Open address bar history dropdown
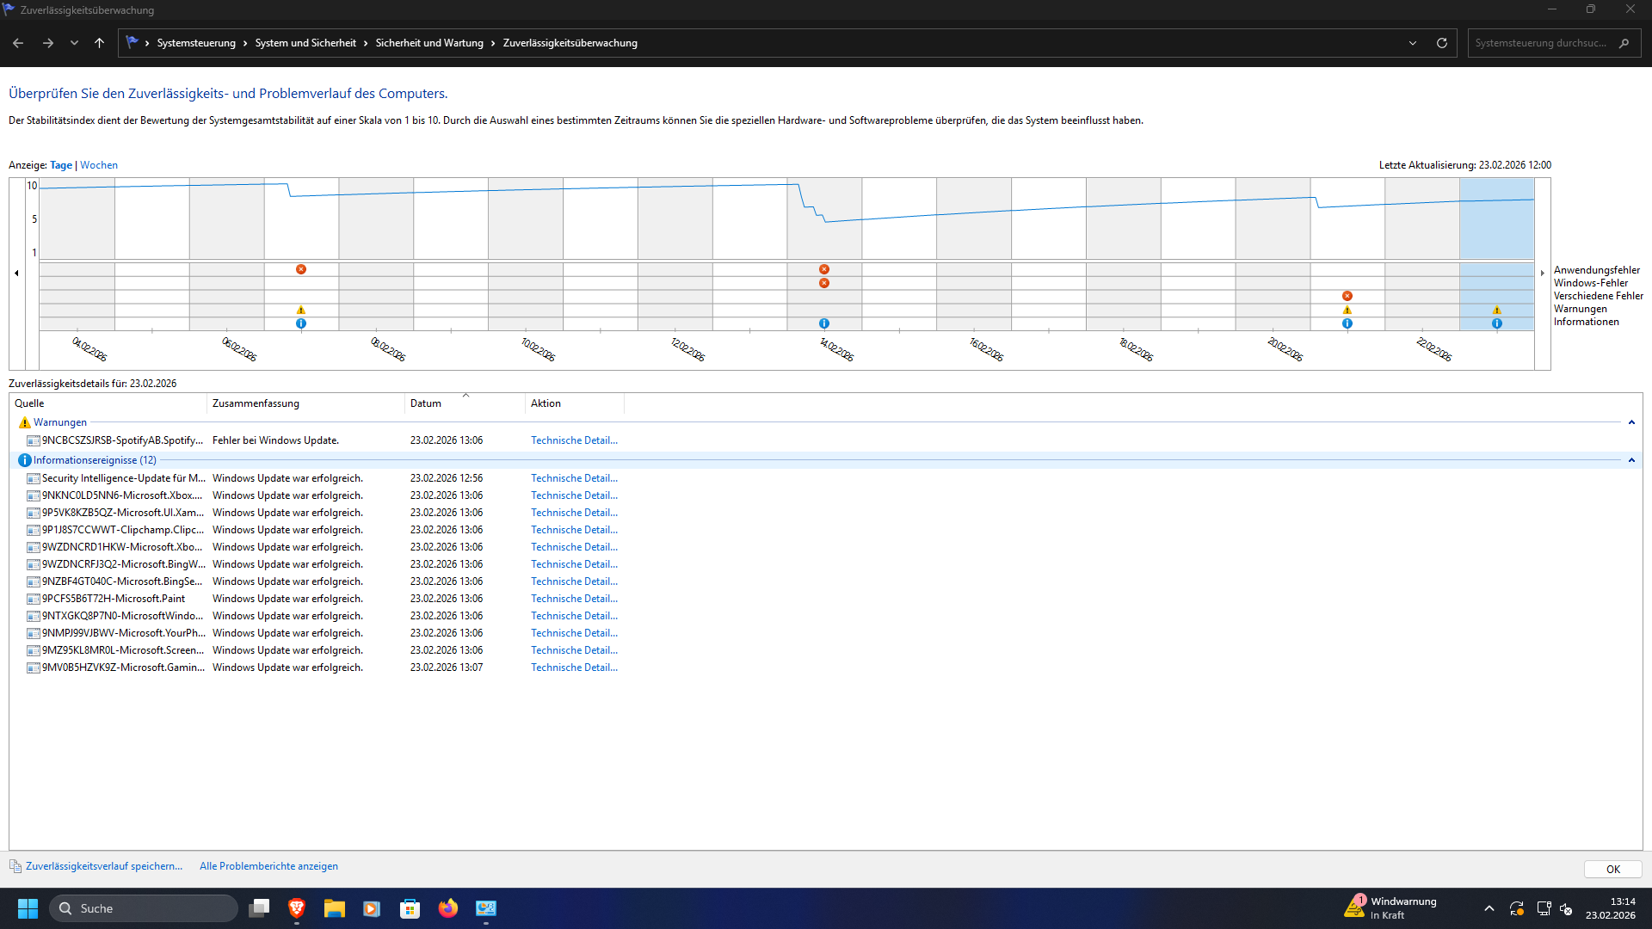Image resolution: width=1652 pixels, height=929 pixels. coord(1413,43)
